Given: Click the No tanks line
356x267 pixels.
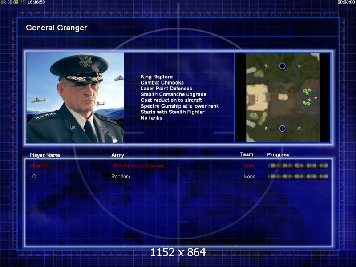Looking at the screenshot, I should tap(151, 118).
